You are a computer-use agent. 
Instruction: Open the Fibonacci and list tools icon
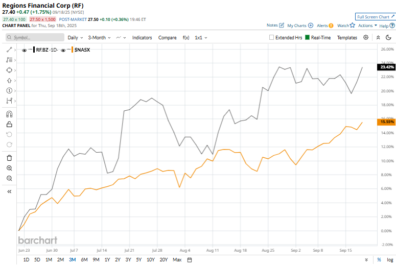pyautogui.click(x=9, y=60)
